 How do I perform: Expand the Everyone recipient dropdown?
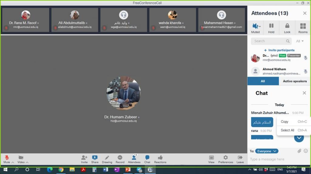point(266,151)
